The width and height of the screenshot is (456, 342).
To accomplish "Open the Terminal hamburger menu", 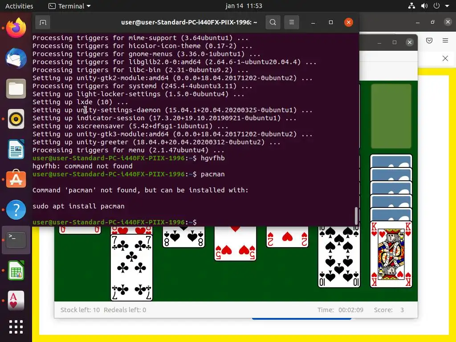I will coord(291,22).
